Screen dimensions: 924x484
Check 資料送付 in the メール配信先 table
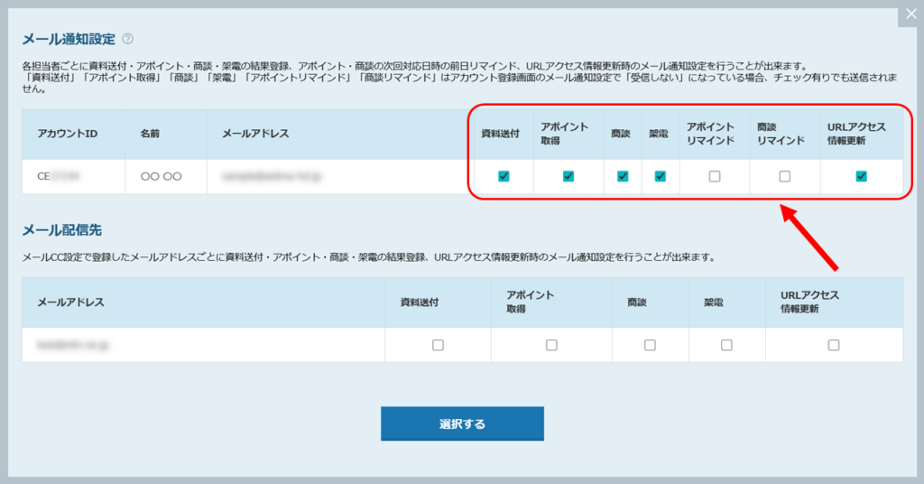click(x=438, y=345)
